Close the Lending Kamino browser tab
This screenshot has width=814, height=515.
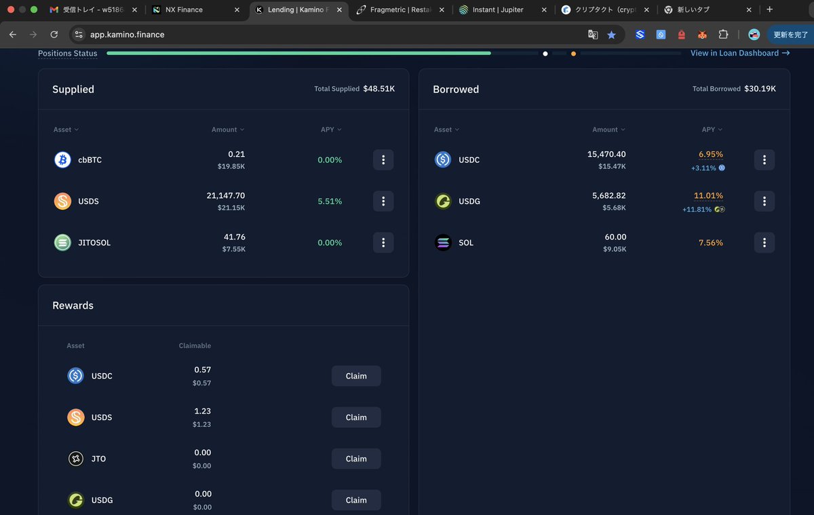pyautogui.click(x=339, y=10)
